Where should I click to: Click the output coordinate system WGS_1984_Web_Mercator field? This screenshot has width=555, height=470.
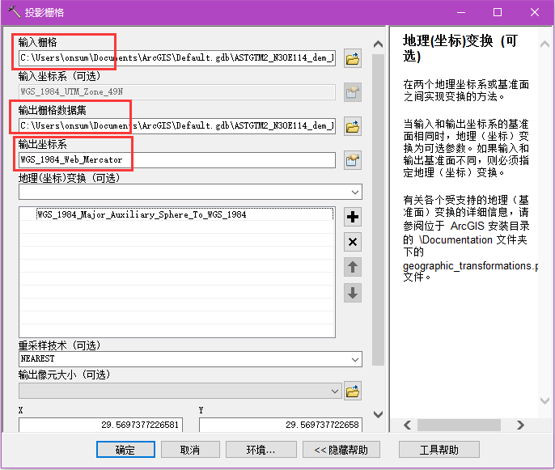click(x=177, y=160)
